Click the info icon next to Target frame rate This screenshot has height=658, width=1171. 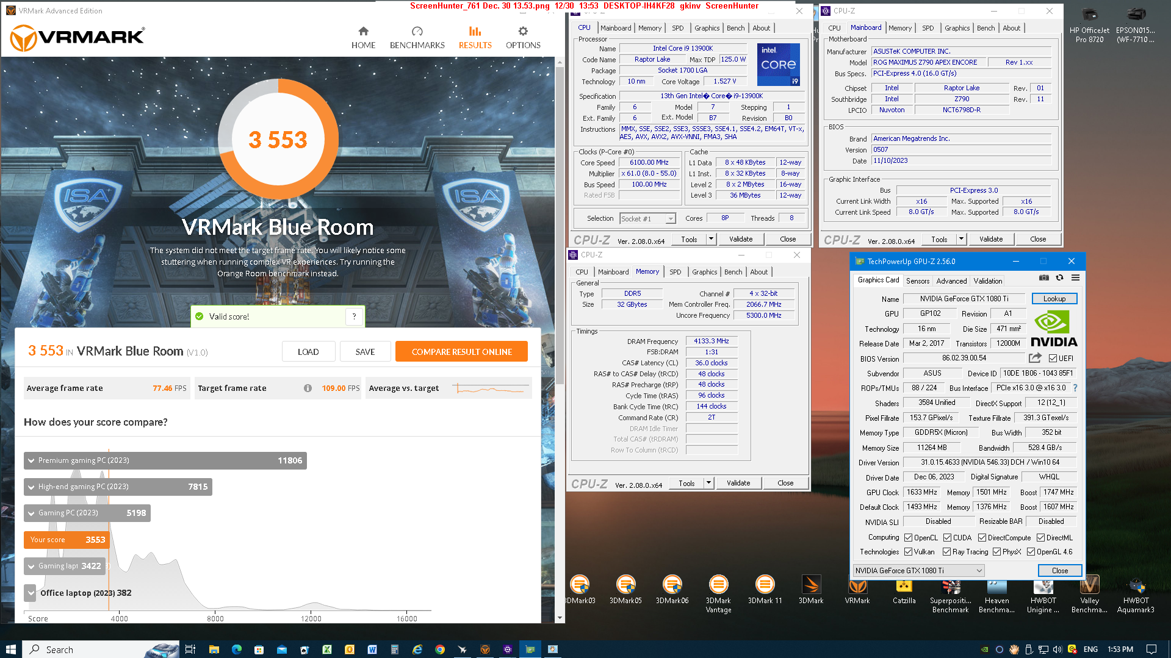point(308,388)
